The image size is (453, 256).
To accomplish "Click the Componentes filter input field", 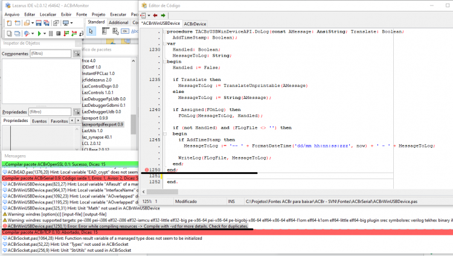I will click(51, 54).
